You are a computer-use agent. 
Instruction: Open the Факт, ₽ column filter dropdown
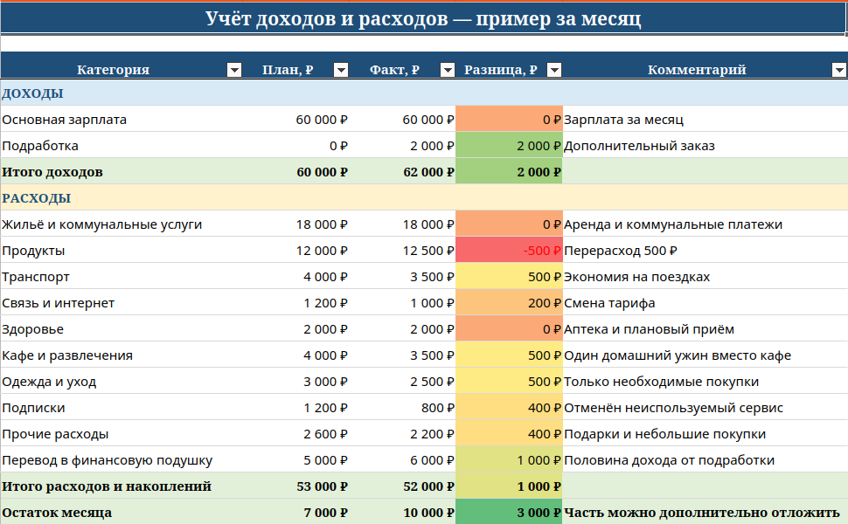[x=448, y=70]
